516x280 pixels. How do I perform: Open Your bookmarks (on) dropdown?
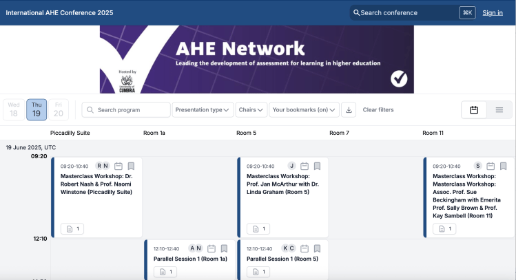pos(304,110)
